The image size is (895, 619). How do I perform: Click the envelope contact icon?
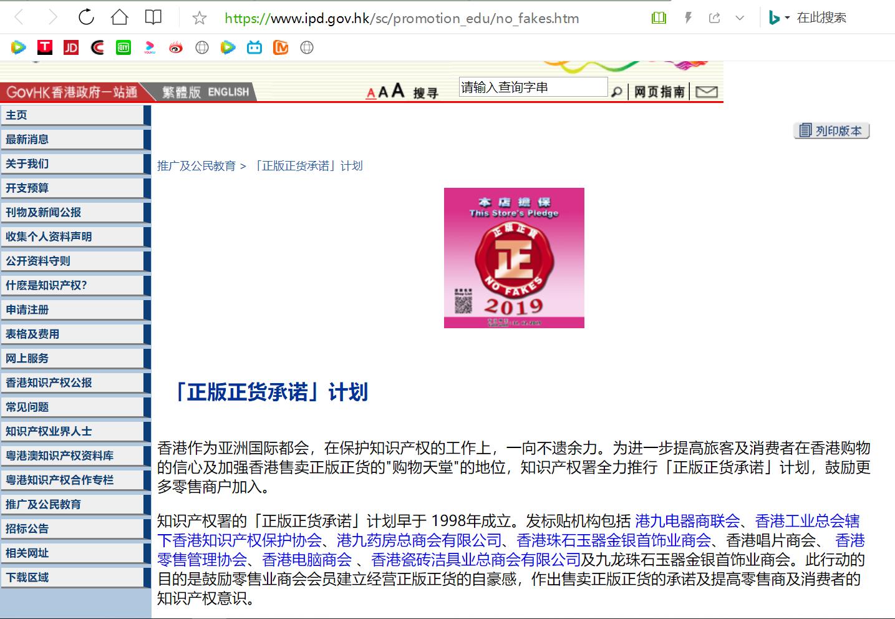[x=705, y=92]
